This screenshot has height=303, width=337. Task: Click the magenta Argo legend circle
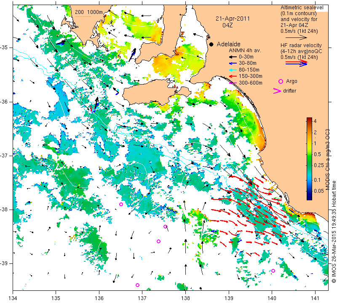[281, 81]
